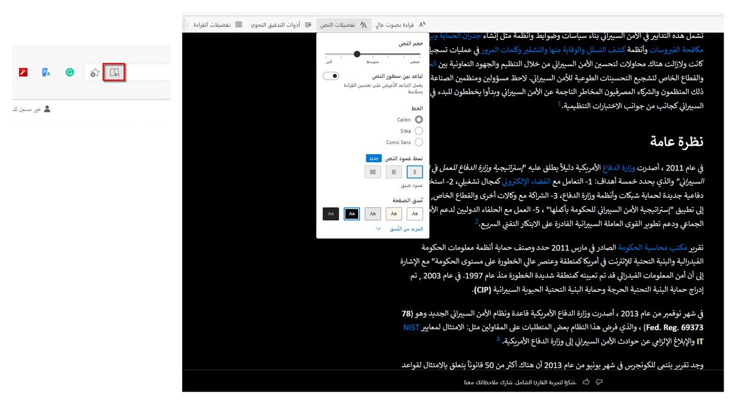Screen dimensions: 736x404
Task: Select the Calibri font radio button
Action: click(x=419, y=120)
